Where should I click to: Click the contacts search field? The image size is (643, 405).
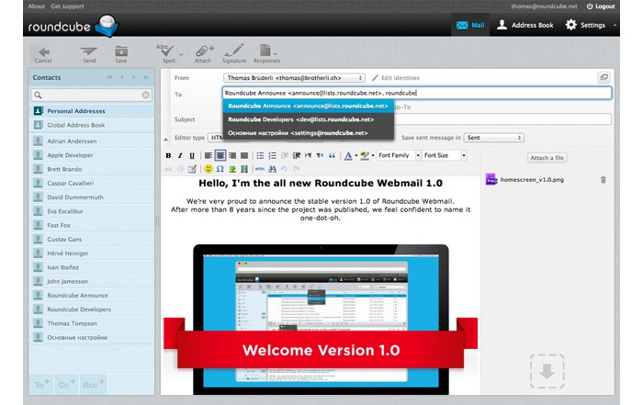click(91, 96)
